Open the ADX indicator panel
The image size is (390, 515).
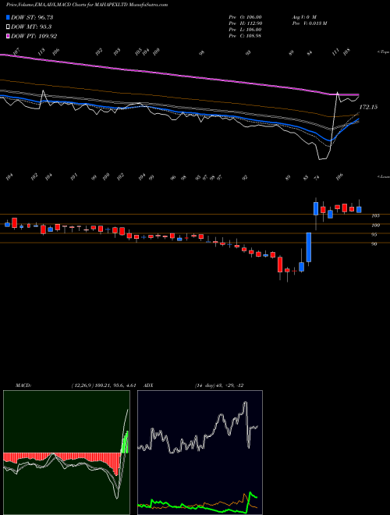pyautogui.click(x=200, y=453)
